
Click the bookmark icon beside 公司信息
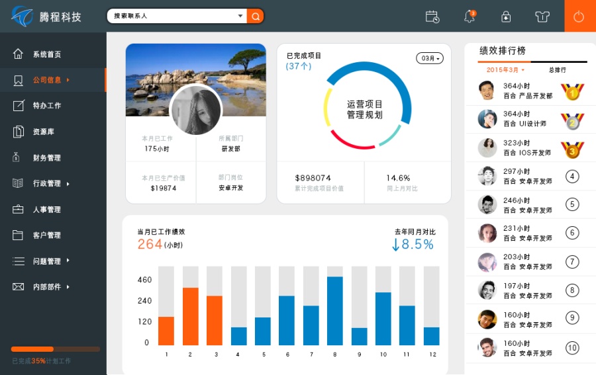click(18, 80)
